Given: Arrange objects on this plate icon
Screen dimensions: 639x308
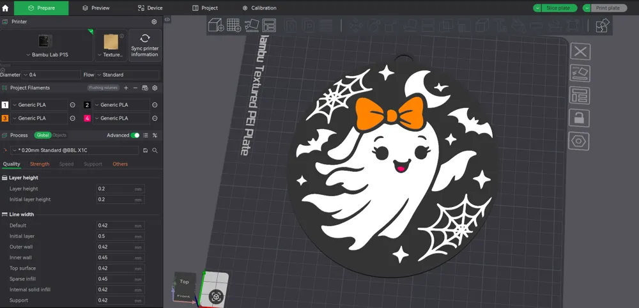Looking at the screenshot, I should click(x=580, y=96).
